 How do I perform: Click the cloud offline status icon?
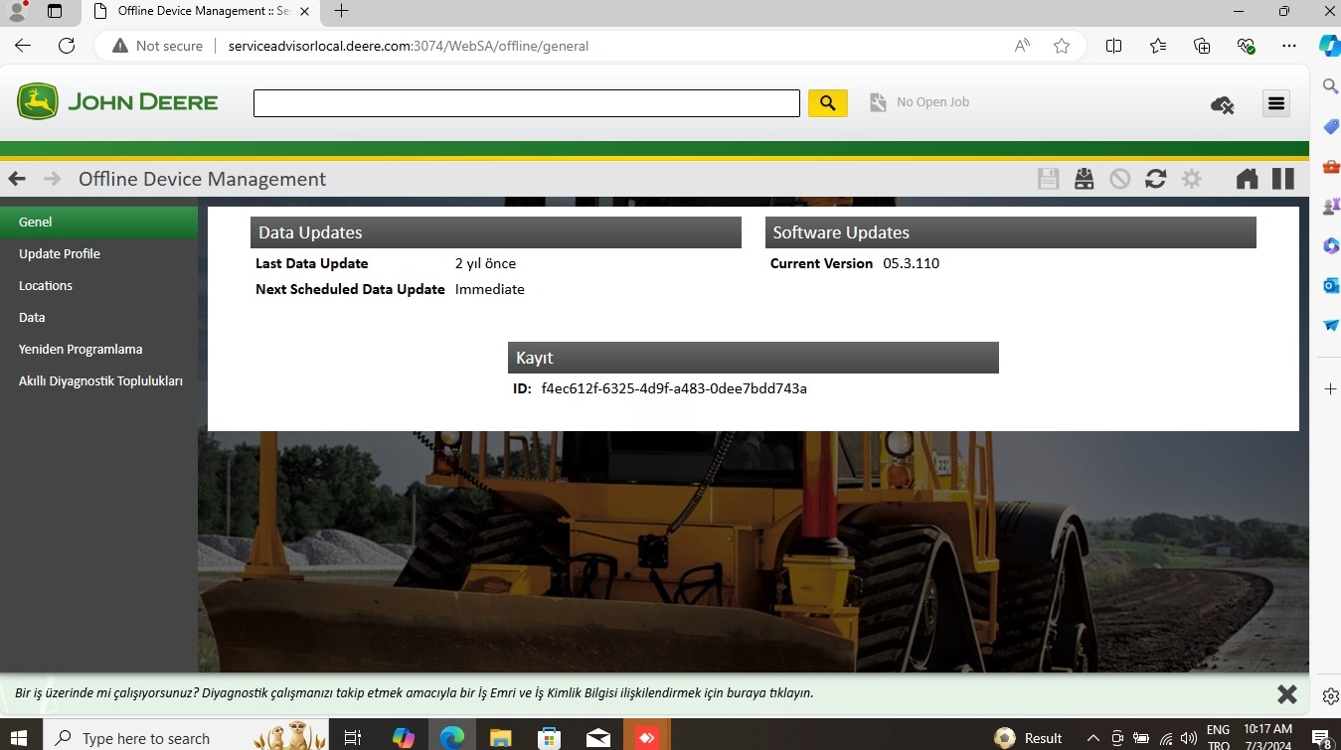(x=1222, y=104)
